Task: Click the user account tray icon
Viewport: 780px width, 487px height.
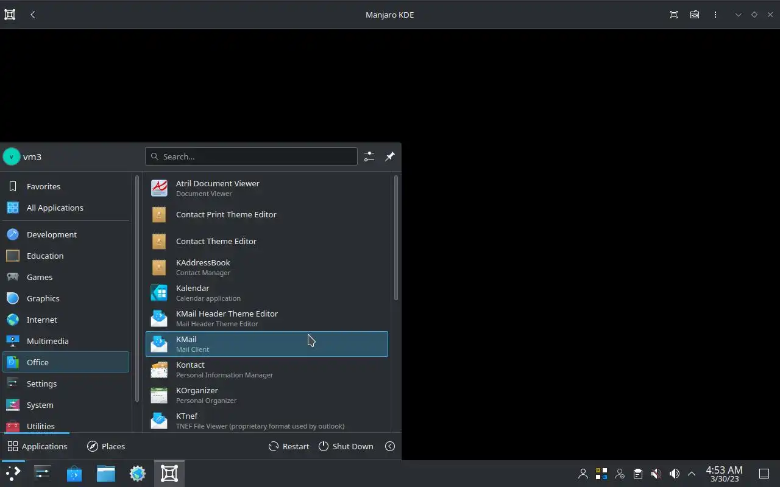Action: 583,474
